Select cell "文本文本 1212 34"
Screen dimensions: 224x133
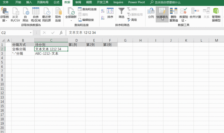point(51,49)
